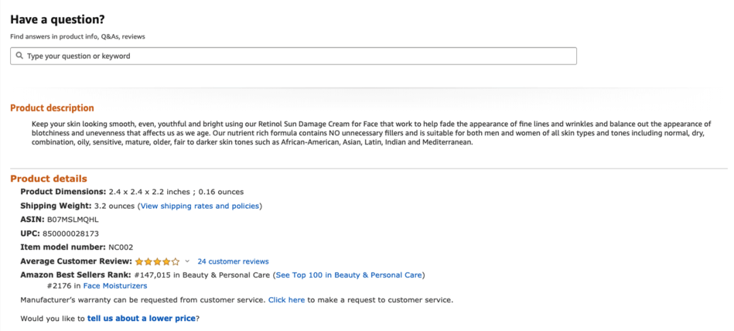Click the first gold star in the rating

pos(139,261)
